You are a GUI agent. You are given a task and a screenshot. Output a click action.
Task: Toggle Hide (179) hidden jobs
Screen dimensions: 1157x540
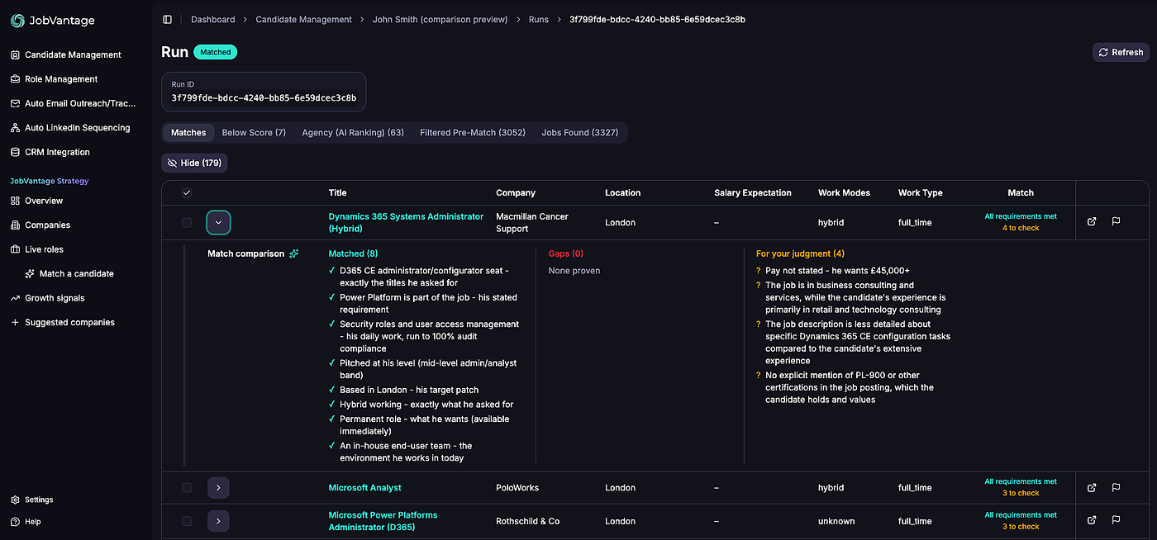click(194, 163)
